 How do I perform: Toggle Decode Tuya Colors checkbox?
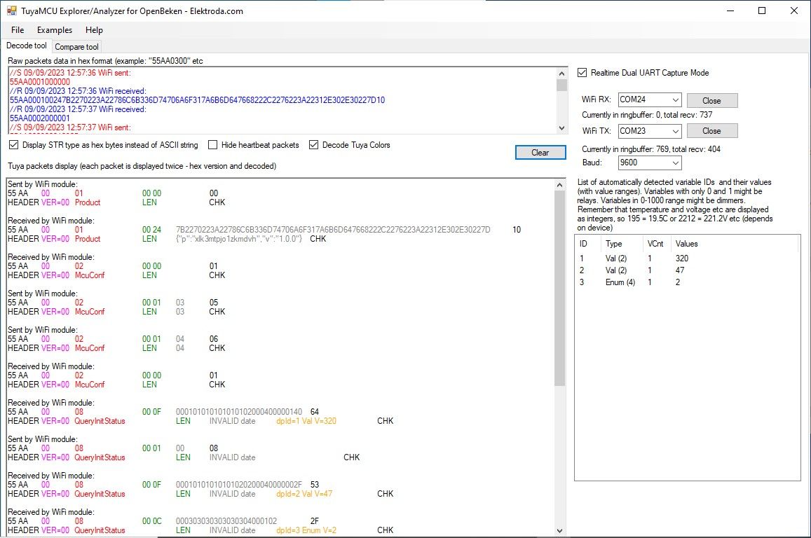point(313,145)
